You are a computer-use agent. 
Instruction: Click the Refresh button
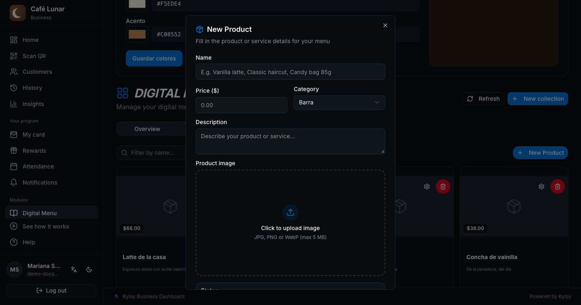(483, 99)
